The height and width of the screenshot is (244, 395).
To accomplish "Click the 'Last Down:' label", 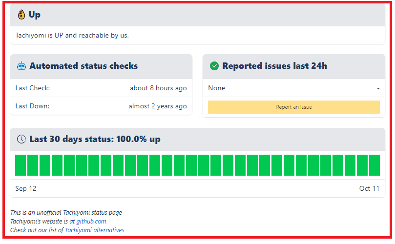I will 32,106.
